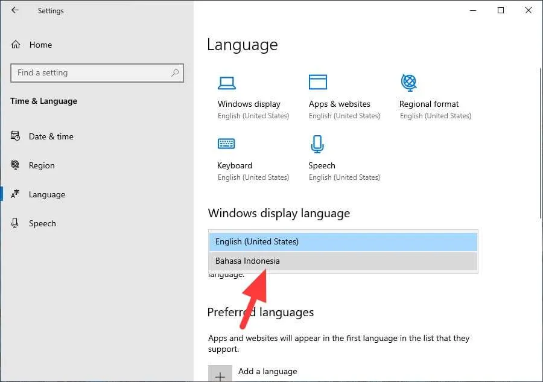Go to Region settings
The width and height of the screenshot is (543, 382).
pyautogui.click(x=42, y=165)
